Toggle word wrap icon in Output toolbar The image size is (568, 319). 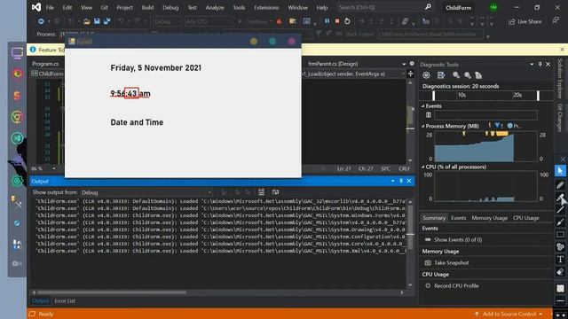coord(275,192)
